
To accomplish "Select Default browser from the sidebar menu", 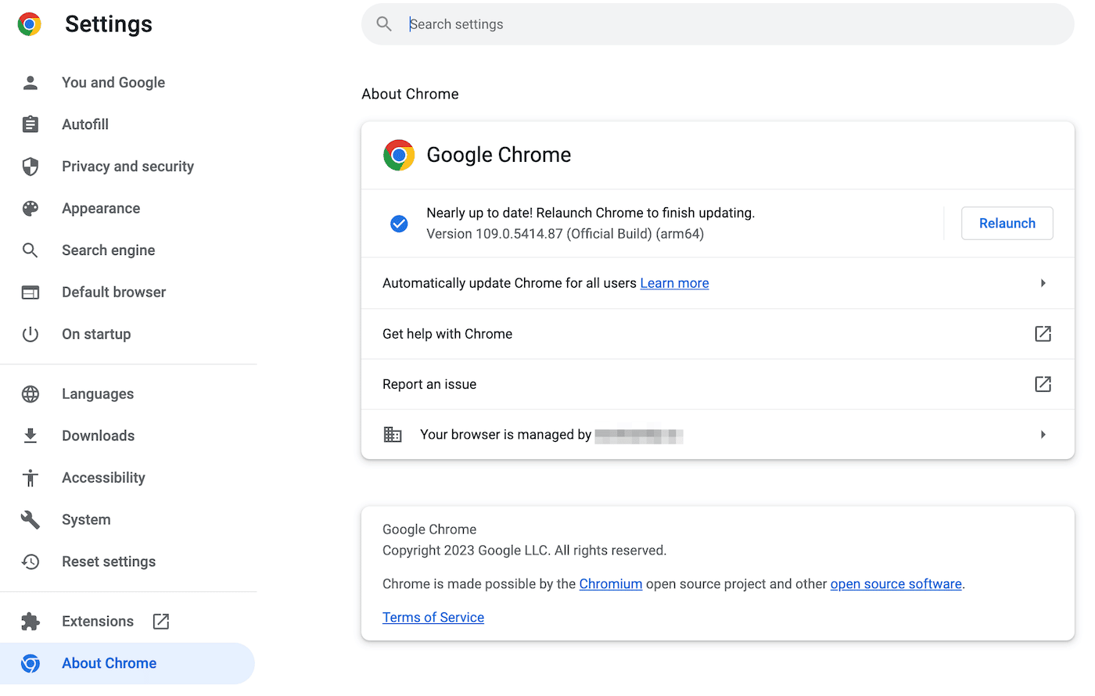I will click(x=113, y=292).
